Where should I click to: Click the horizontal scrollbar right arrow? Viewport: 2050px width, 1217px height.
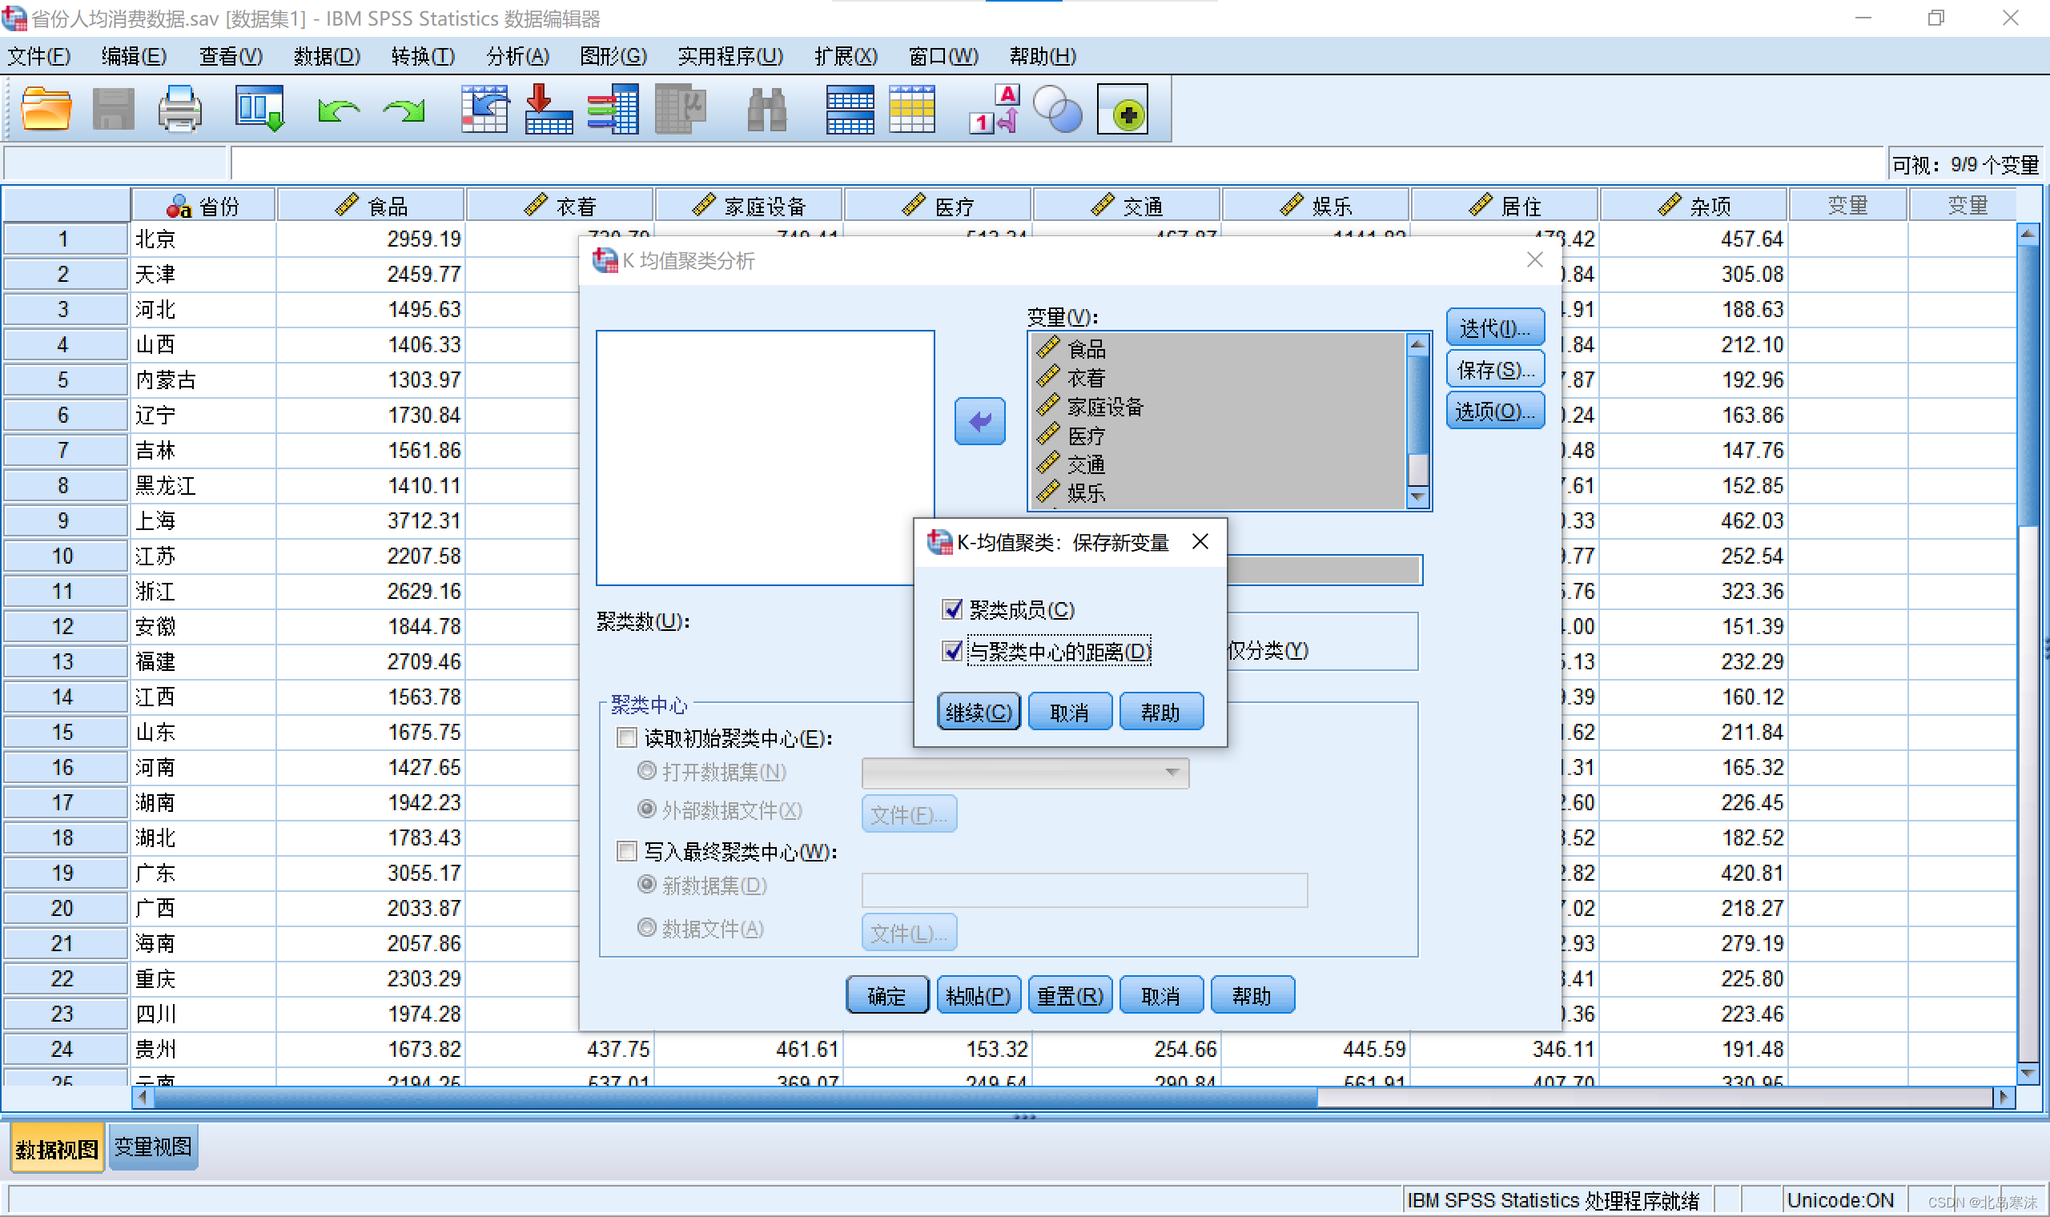[2004, 1097]
